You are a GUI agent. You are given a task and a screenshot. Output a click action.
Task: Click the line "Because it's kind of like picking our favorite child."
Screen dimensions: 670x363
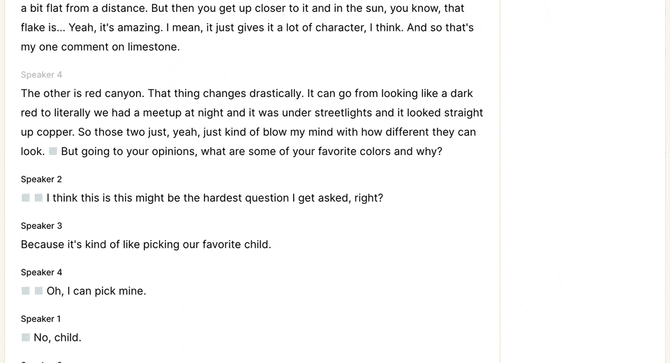146,244
